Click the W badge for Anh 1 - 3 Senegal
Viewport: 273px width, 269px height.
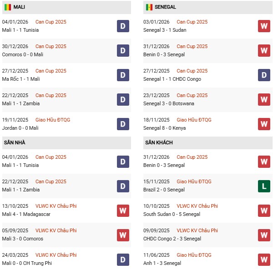click(x=264, y=259)
